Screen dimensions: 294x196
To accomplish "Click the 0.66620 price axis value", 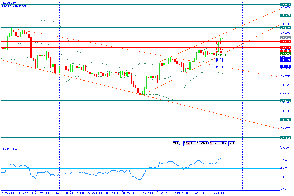I will (286, 85).
